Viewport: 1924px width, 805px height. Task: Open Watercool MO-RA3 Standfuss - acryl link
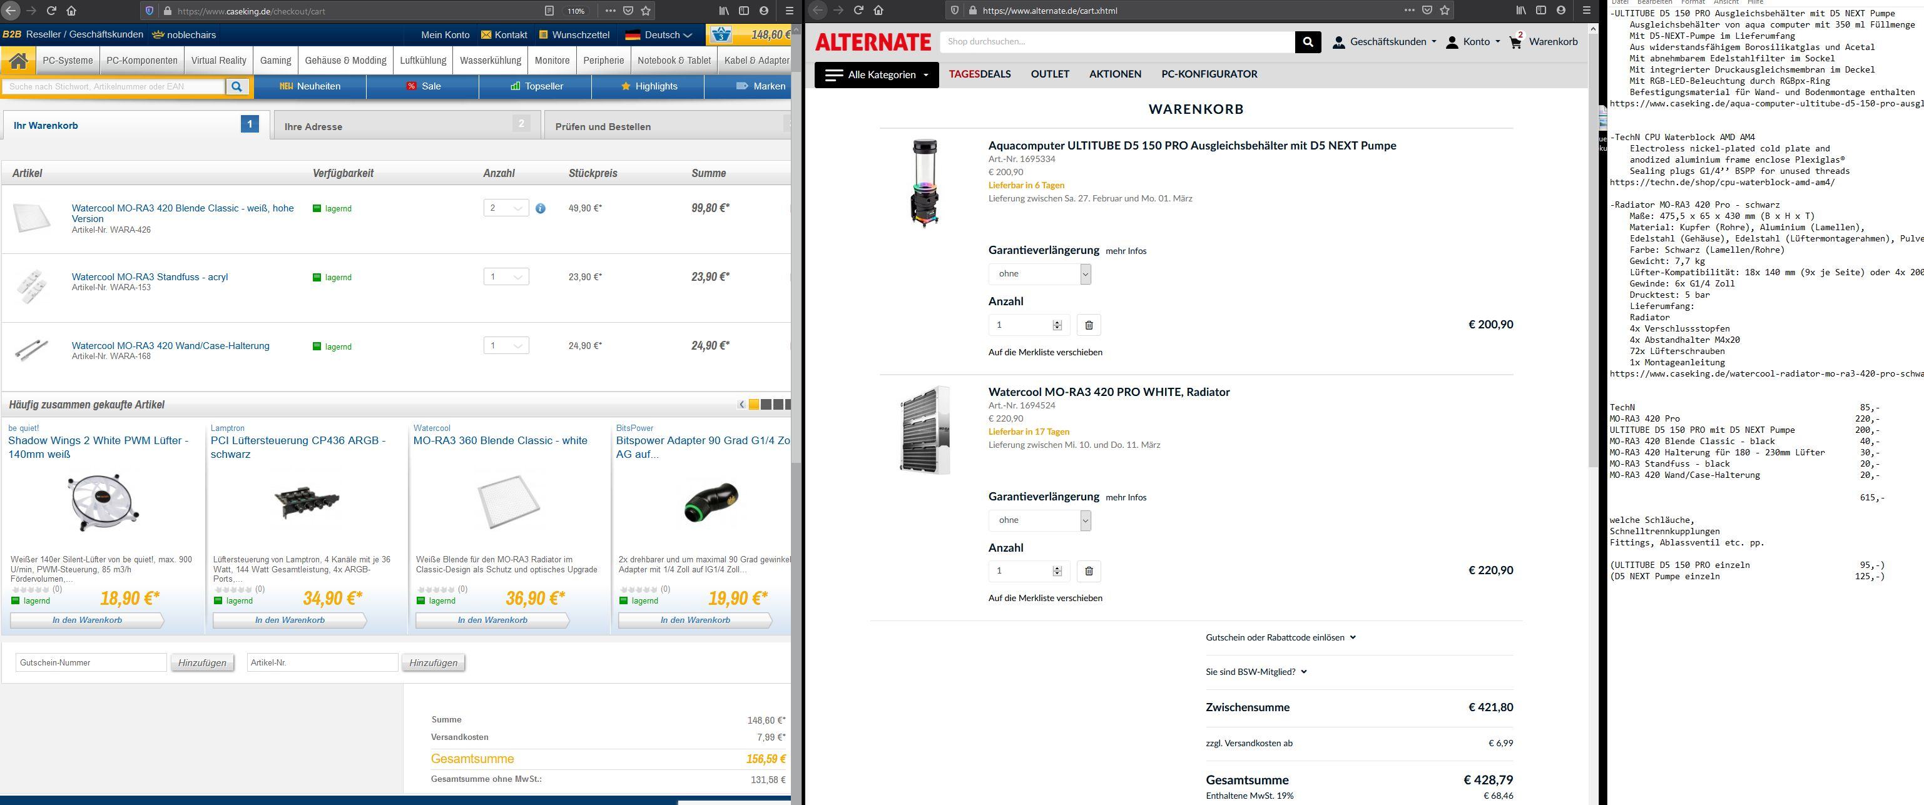coord(150,277)
